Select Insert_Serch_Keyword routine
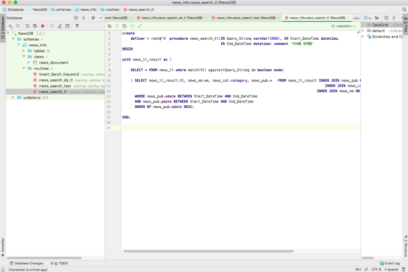Screen dimensions: 408x272 pos(59,74)
